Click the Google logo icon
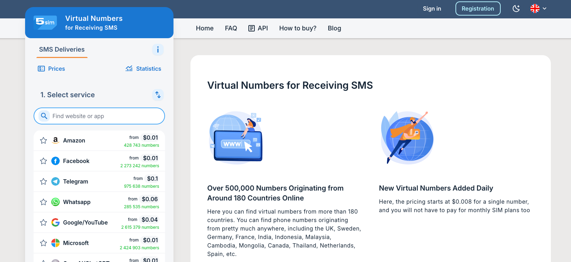Viewport: 571px width, 262px height. (x=55, y=222)
